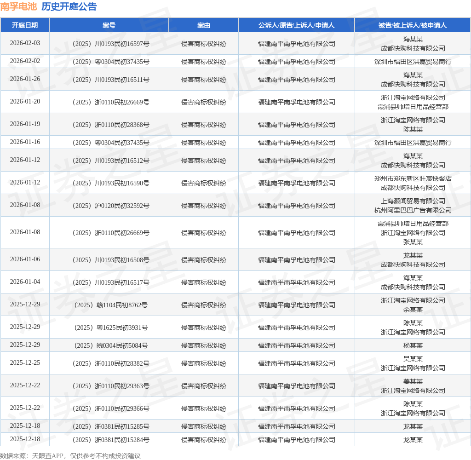Click case number 浙0381民初15284号
471x460 pixels.
(x=111, y=440)
